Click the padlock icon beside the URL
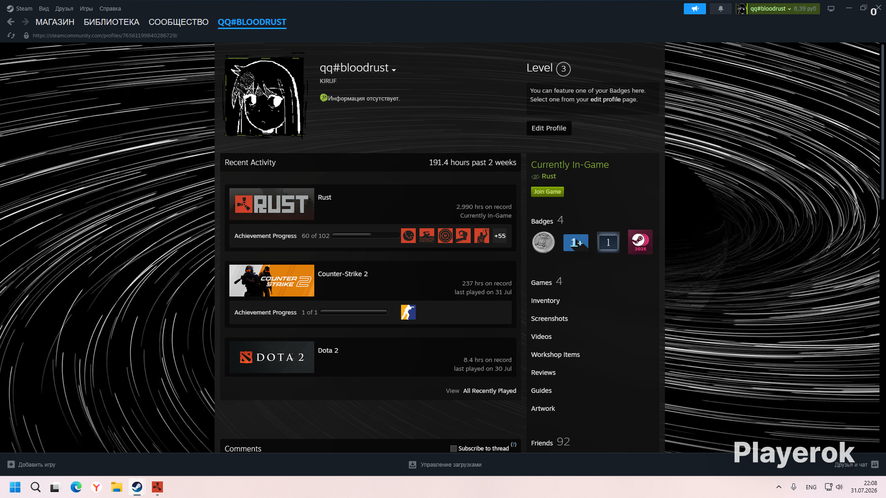Image resolution: width=886 pixels, height=498 pixels. 26,35
